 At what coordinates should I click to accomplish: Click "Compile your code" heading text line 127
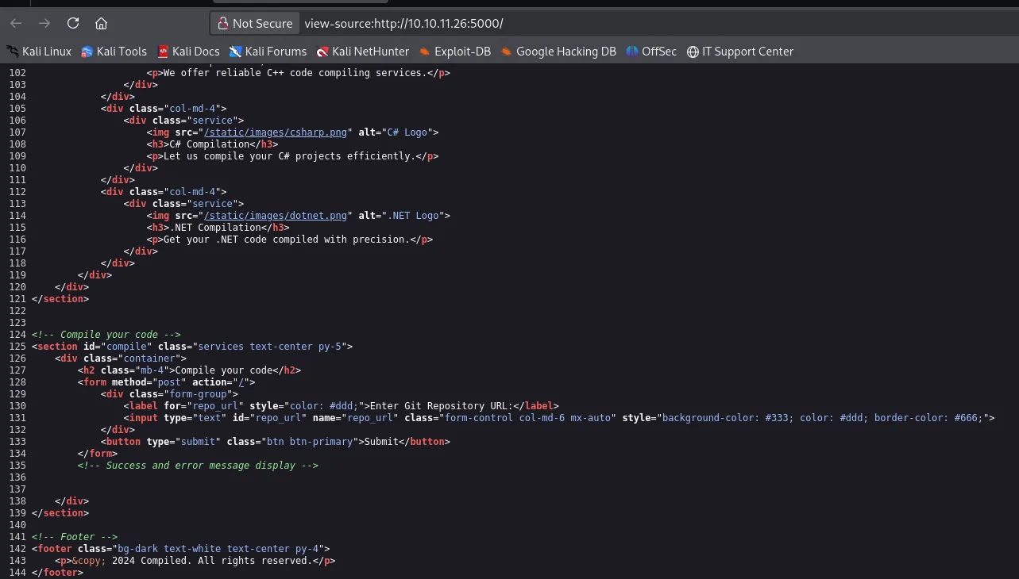pos(224,370)
